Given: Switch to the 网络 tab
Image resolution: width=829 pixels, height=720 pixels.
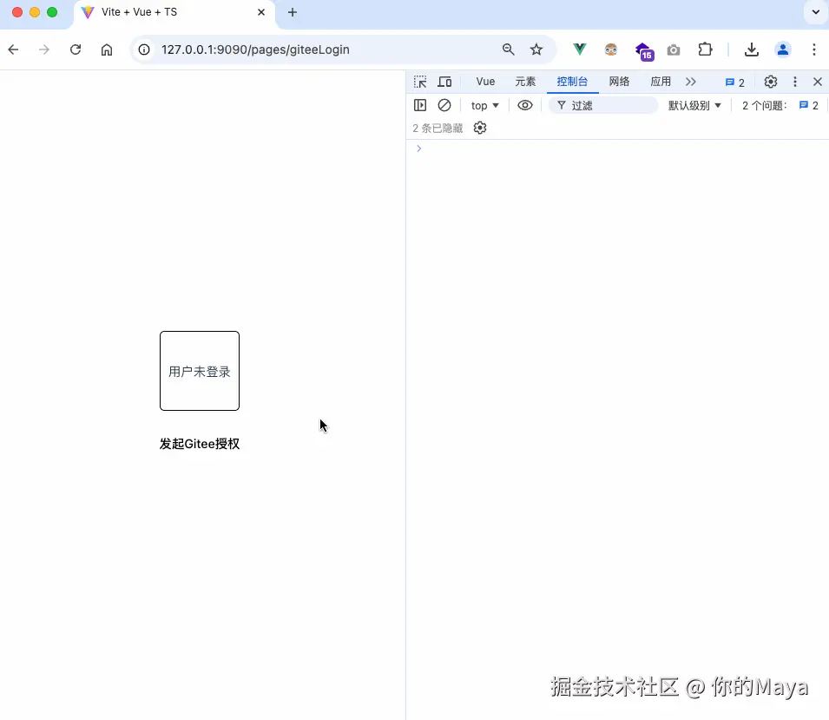Looking at the screenshot, I should click(x=619, y=82).
